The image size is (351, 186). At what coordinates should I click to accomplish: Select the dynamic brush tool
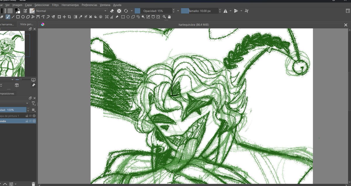[x=48, y=17]
